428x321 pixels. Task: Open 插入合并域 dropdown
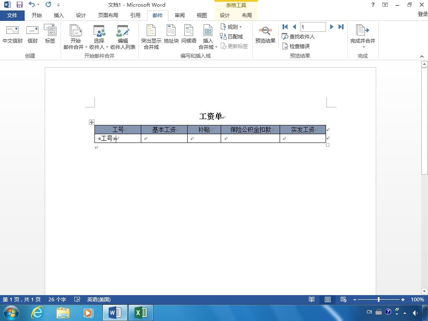[x=208, y=37]
